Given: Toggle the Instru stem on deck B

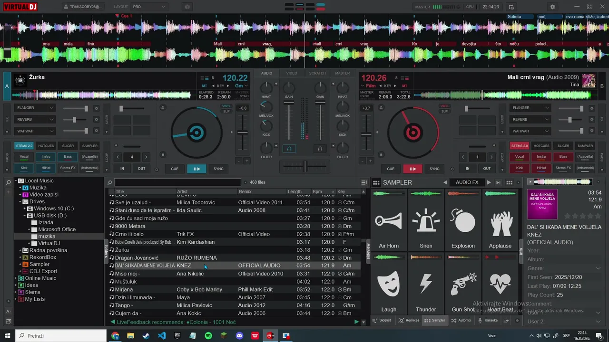Looking at the screenshot, I should [x=541, y=156].
